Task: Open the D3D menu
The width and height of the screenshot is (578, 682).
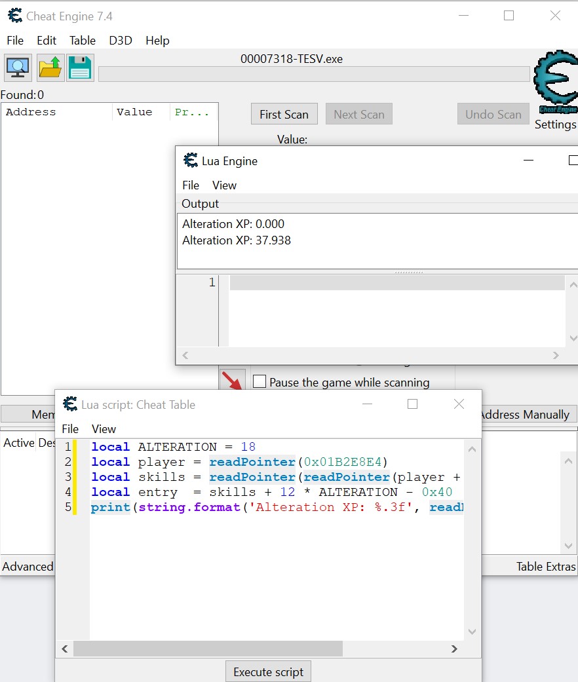Action: click(121, 41)
